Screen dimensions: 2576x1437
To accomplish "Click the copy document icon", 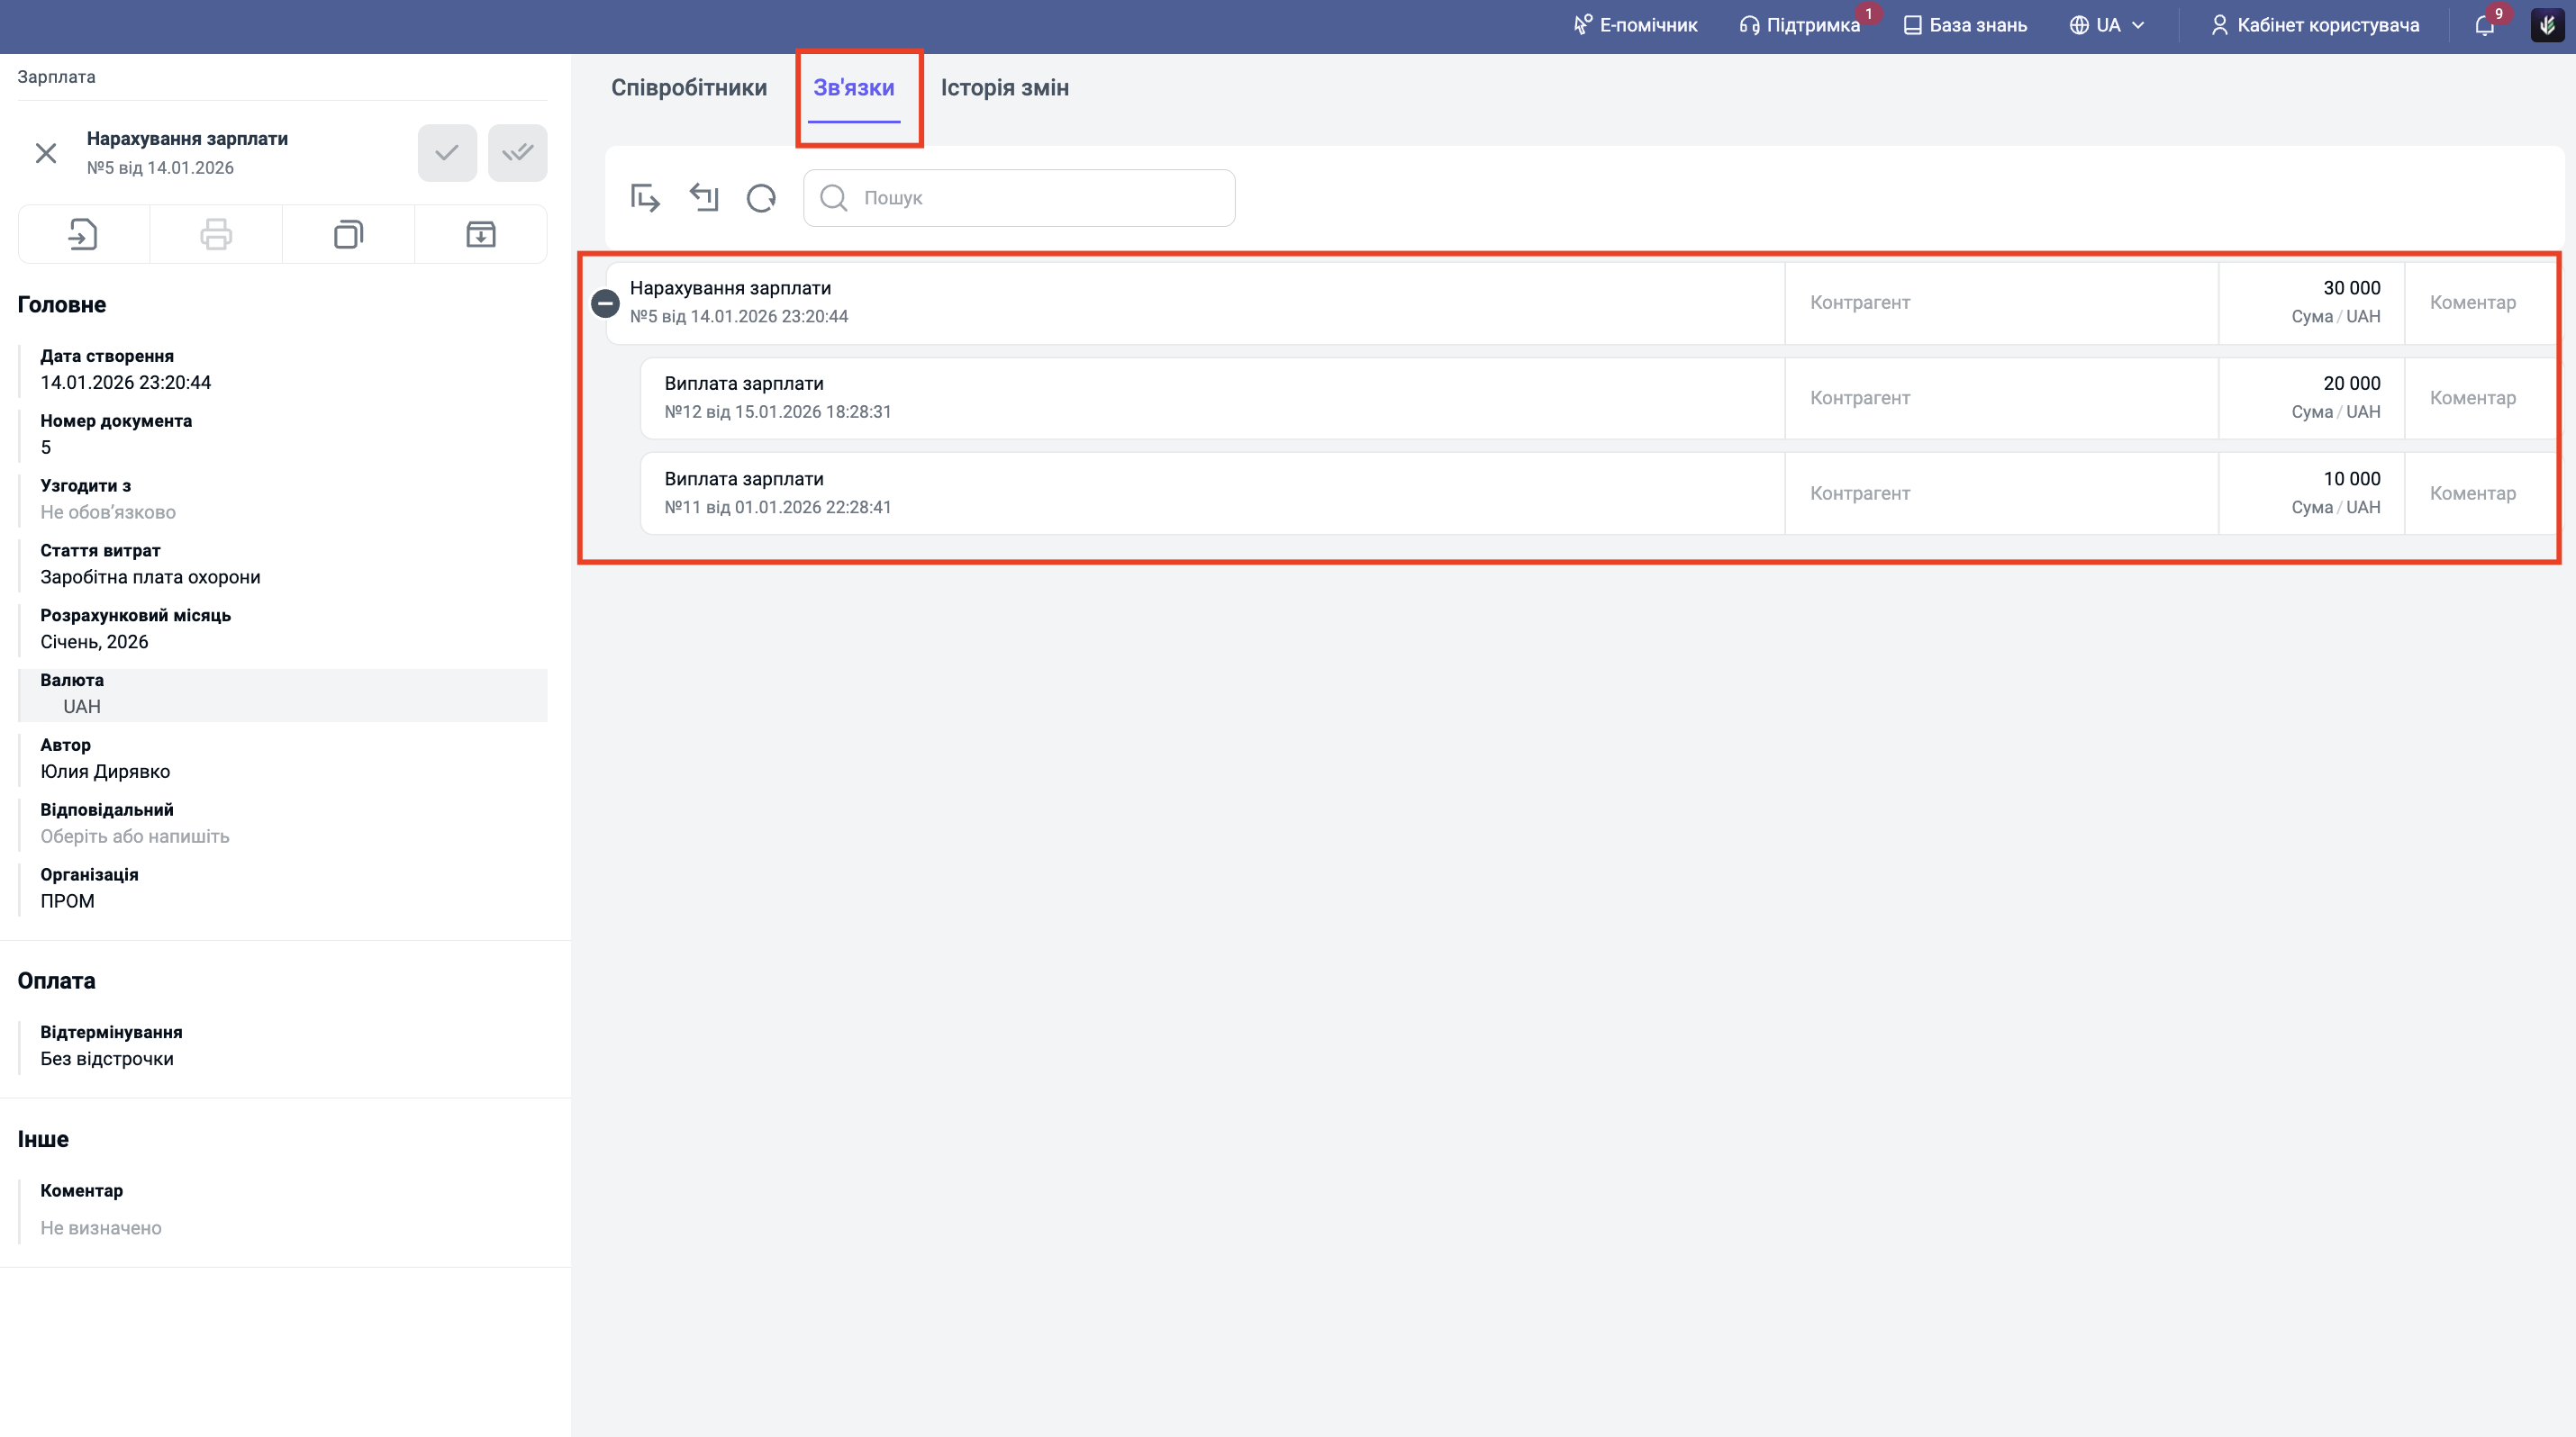I will pos(348,235).
